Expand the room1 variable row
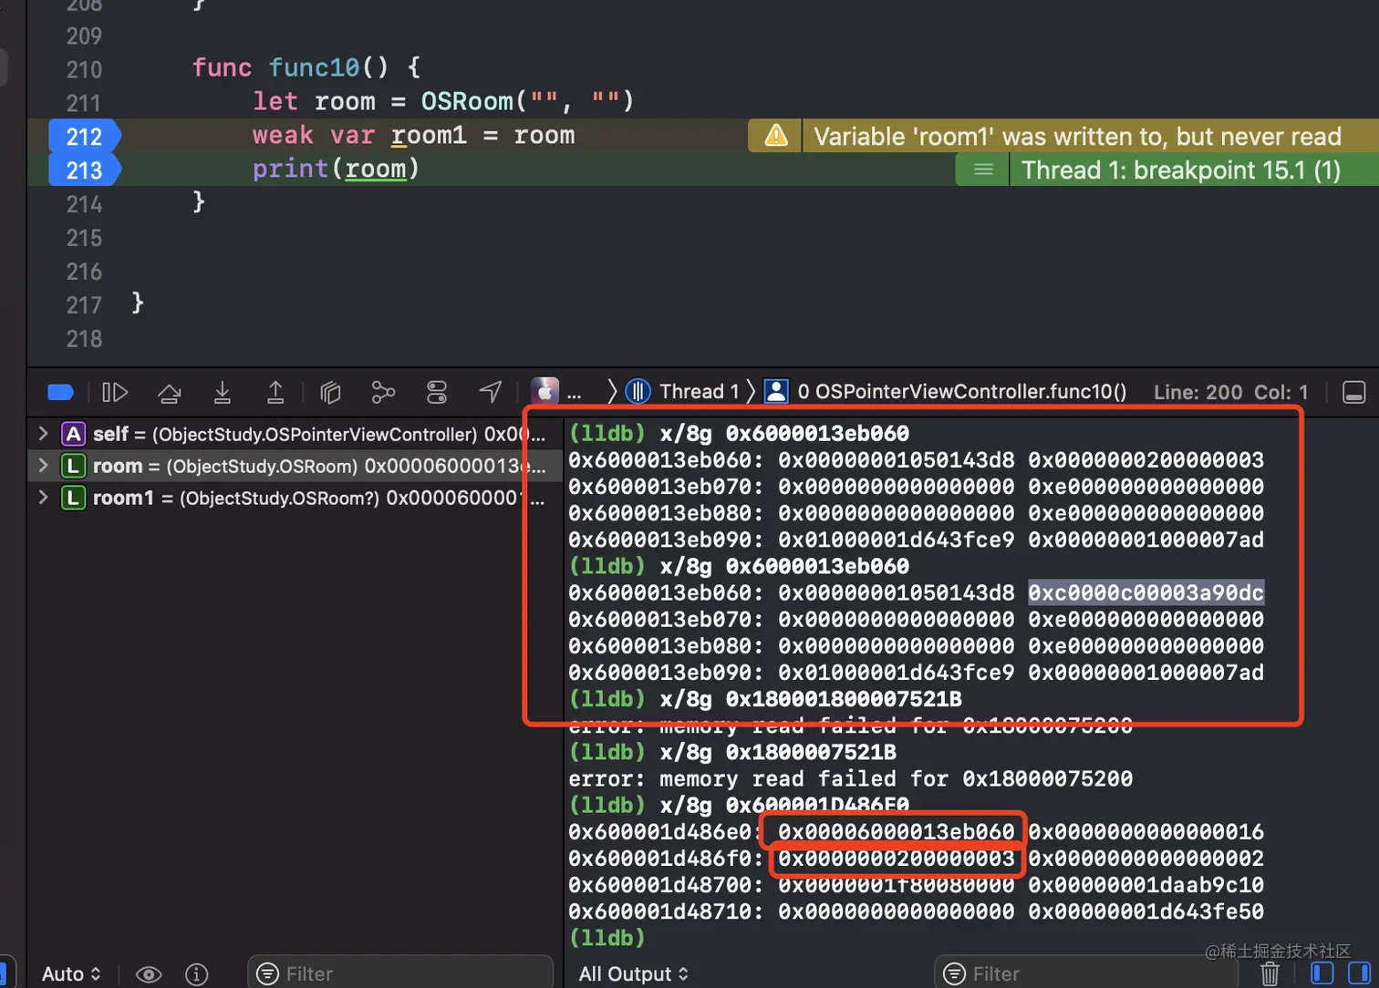Viewport: 1379px width, 988px height. [x=42, y=498]
